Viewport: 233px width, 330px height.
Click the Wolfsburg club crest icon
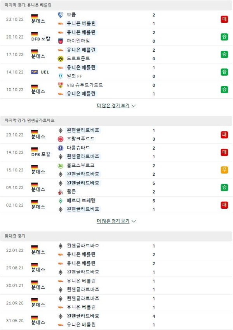61,166
